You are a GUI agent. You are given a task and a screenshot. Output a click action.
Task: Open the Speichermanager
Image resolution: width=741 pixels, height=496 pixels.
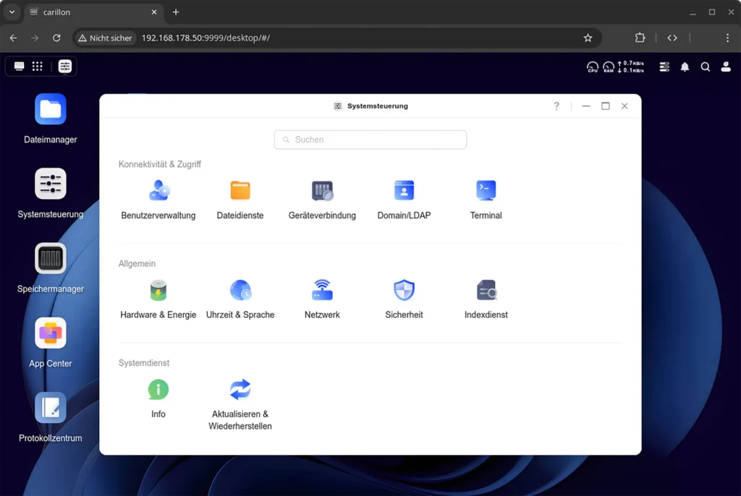(49, 258)
